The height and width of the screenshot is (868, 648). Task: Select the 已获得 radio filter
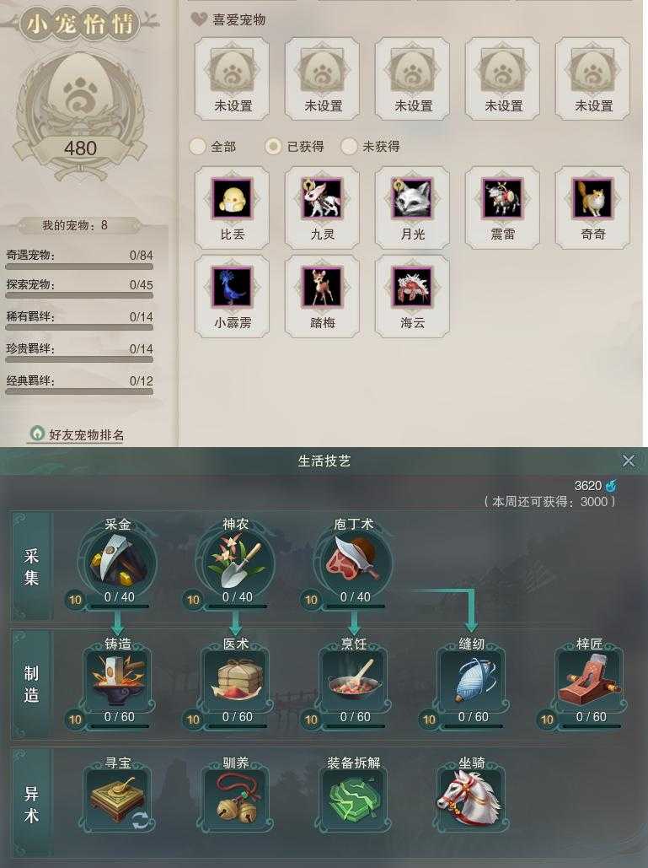pyautogui.click(x=272, y=147)
